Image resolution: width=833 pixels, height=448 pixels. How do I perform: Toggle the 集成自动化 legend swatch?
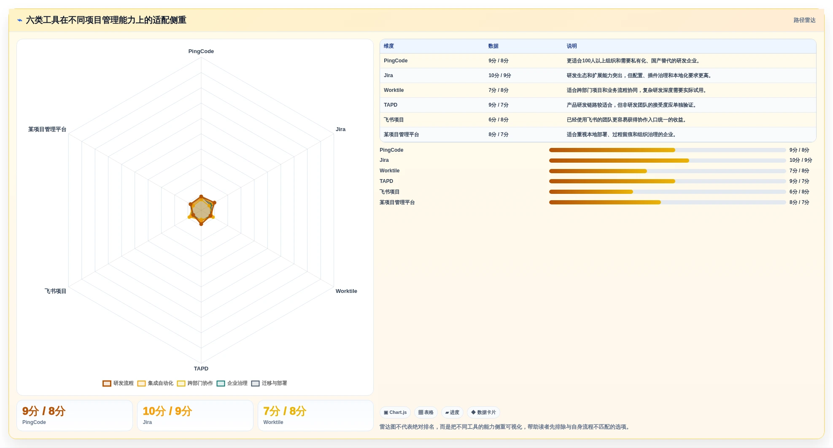[x=141, y=384]
